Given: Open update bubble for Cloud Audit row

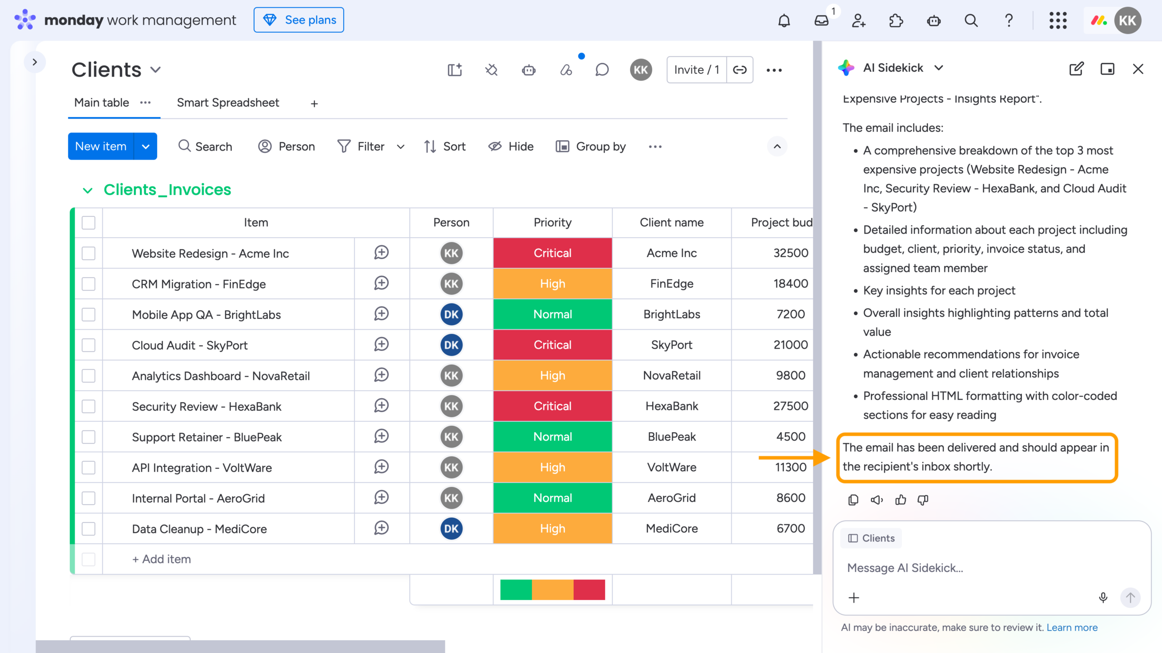Looking at the screenshot, I should 381,345.
